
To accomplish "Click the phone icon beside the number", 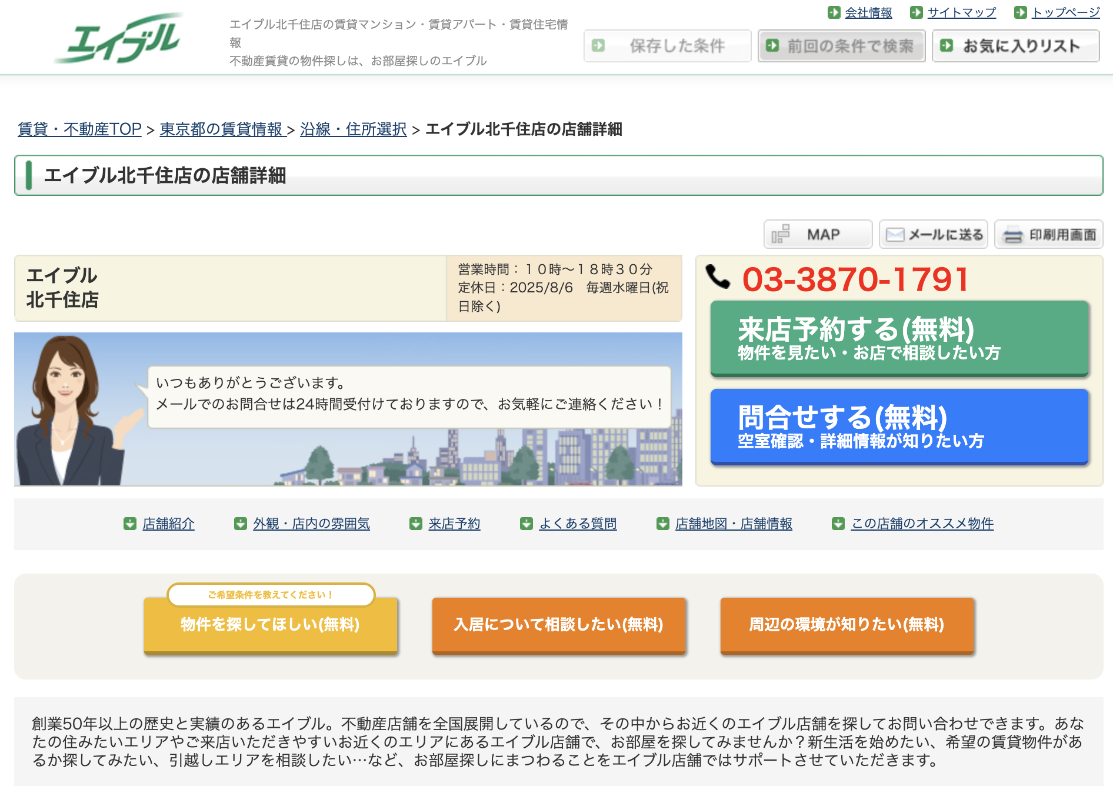I will (x=718, y=277).
